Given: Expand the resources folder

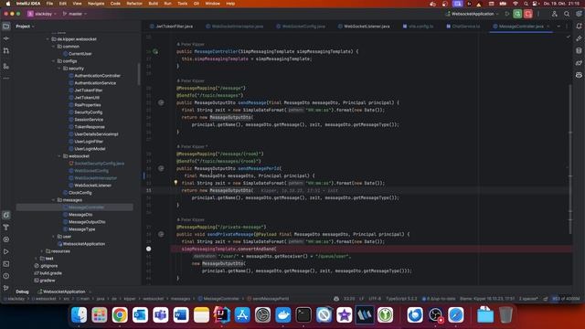Looking at the screenshot, I should click(42, 251).
